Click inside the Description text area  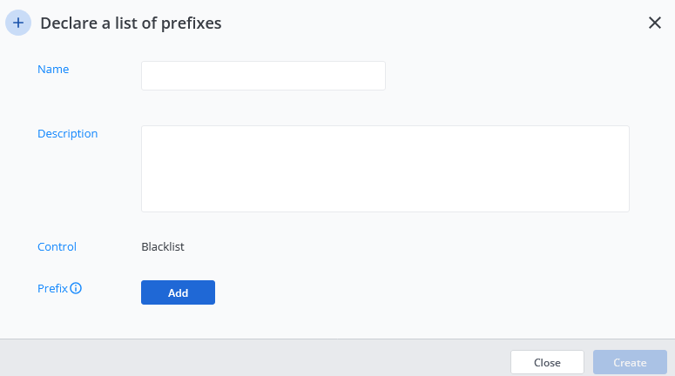[x=385, y=169]
